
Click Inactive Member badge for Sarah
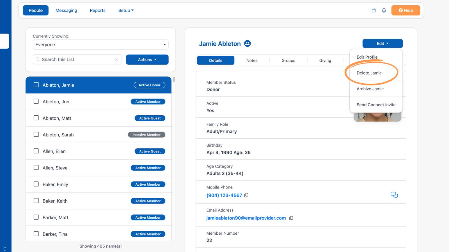(x=146, y=135)
